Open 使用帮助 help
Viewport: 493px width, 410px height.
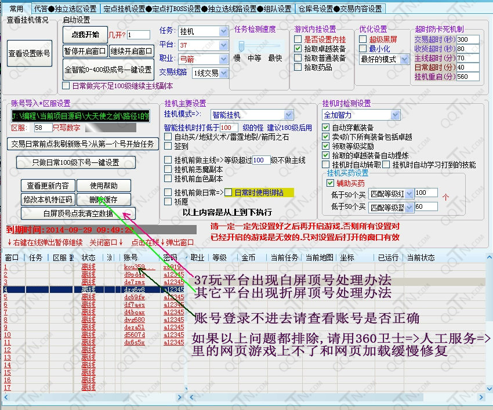(104, 186)
